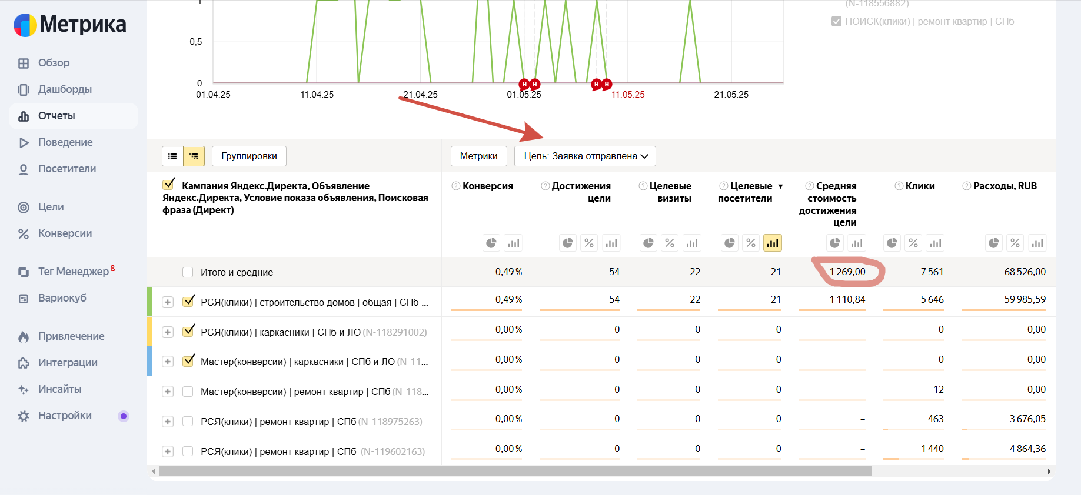Open the Цель: Заявка отправлена dropdown
This screenshot has width=1081, height=495.
[585, 156]
